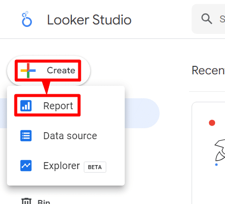Click the Data source list icon

[26, 136]
